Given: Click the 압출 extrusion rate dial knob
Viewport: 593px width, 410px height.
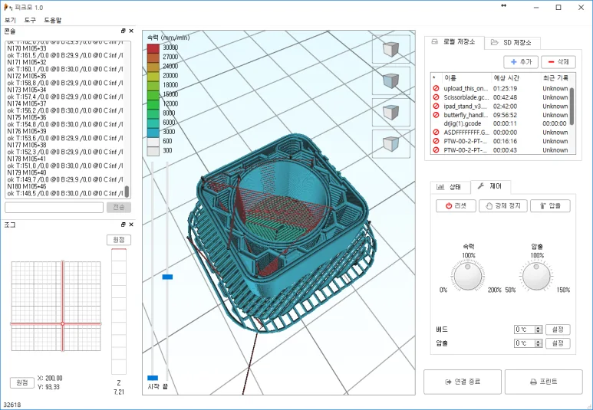Looking at the screenshot, I should click(536, 277).
